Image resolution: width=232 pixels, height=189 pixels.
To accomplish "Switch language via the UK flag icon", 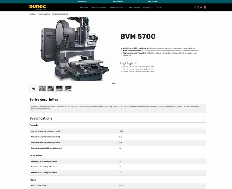I will 205,7.
